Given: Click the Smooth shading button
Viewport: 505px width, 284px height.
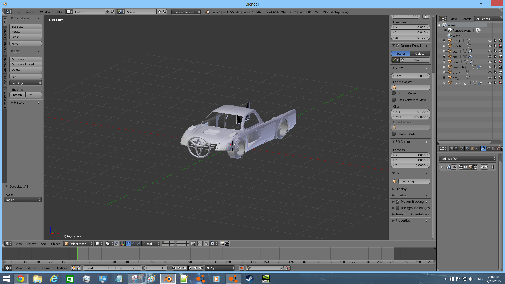Looking at the screenshot, I should tap(17, 95).
